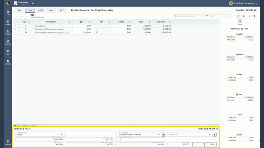Open the Description column options menu

69,22
